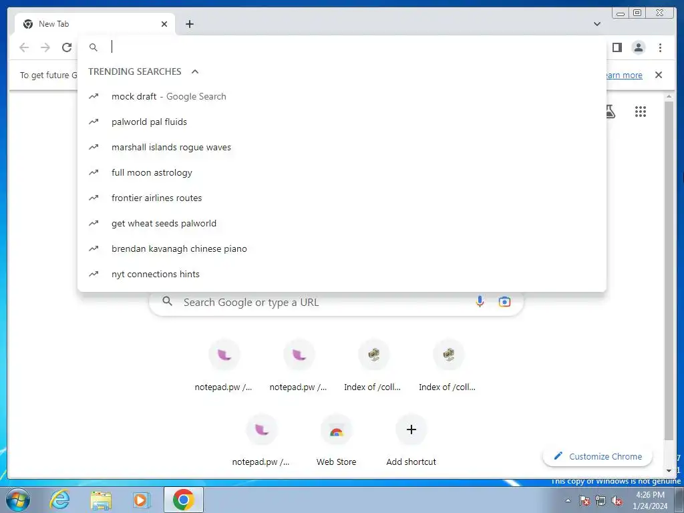Pick 'full moon astrology' suggestion
This screenshot has width=684, height=513.
[341, 172]
